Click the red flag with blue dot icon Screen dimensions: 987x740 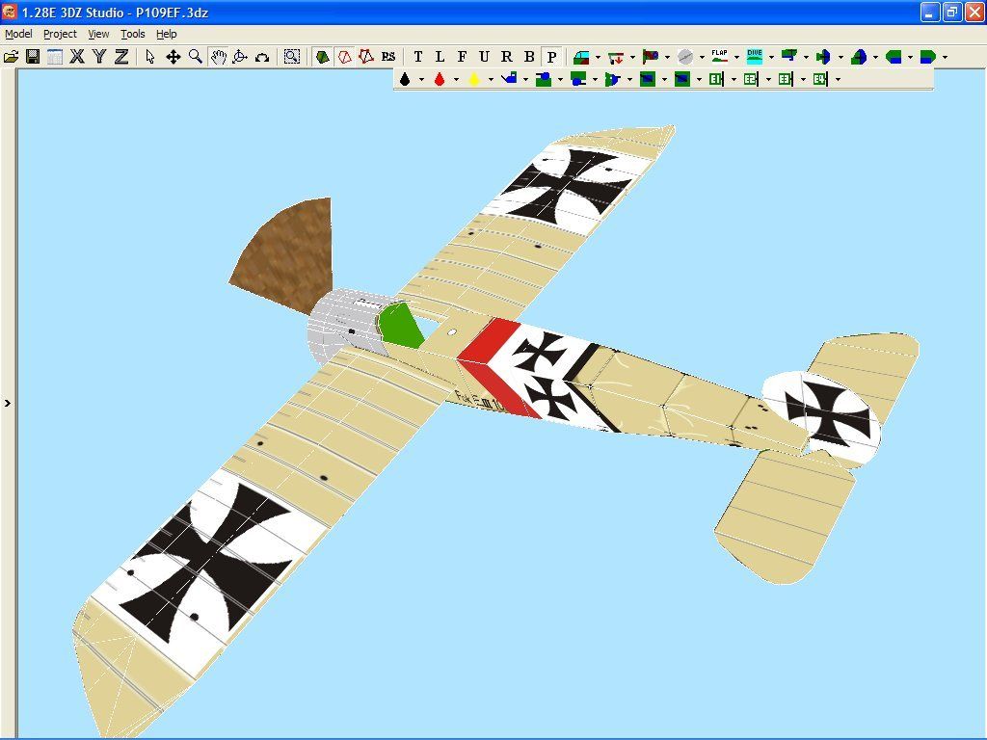(x=651, y=57)
